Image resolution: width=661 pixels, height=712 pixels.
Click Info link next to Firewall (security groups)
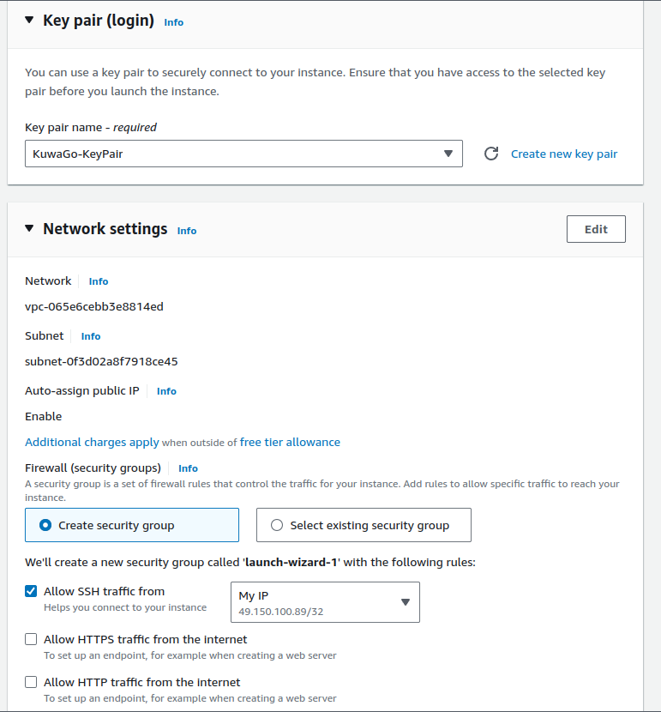[x=188, y=468]
